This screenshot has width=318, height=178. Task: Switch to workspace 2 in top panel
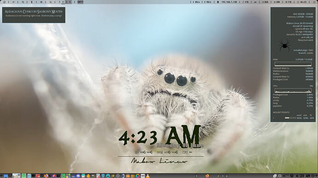pyautogui.click(x=63, y=2)
